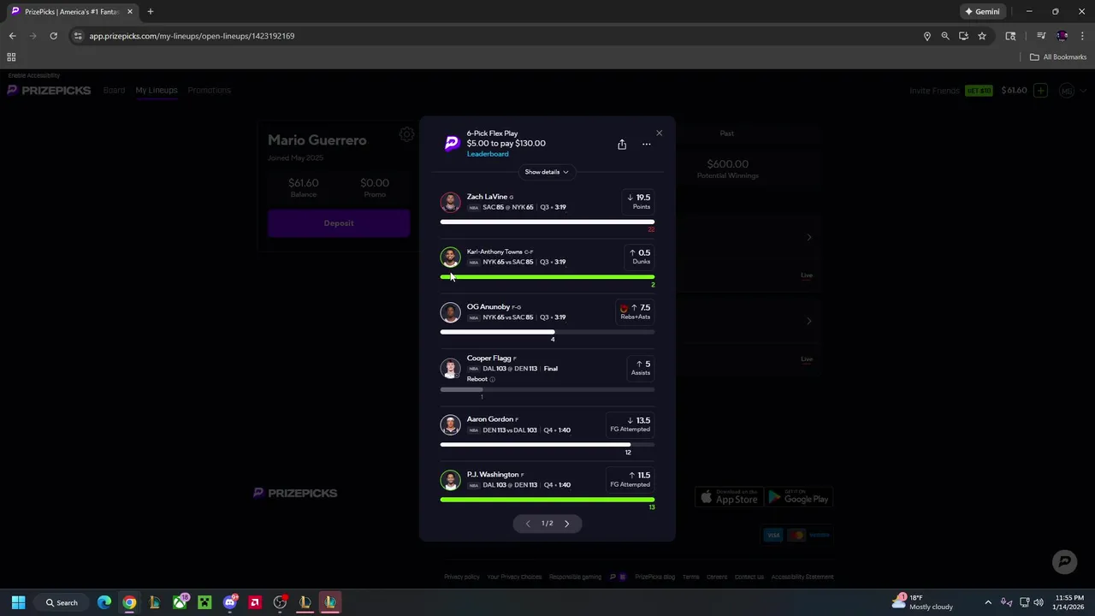
Task: Open Chrome three-dot menu
Action: point(1083,36)
